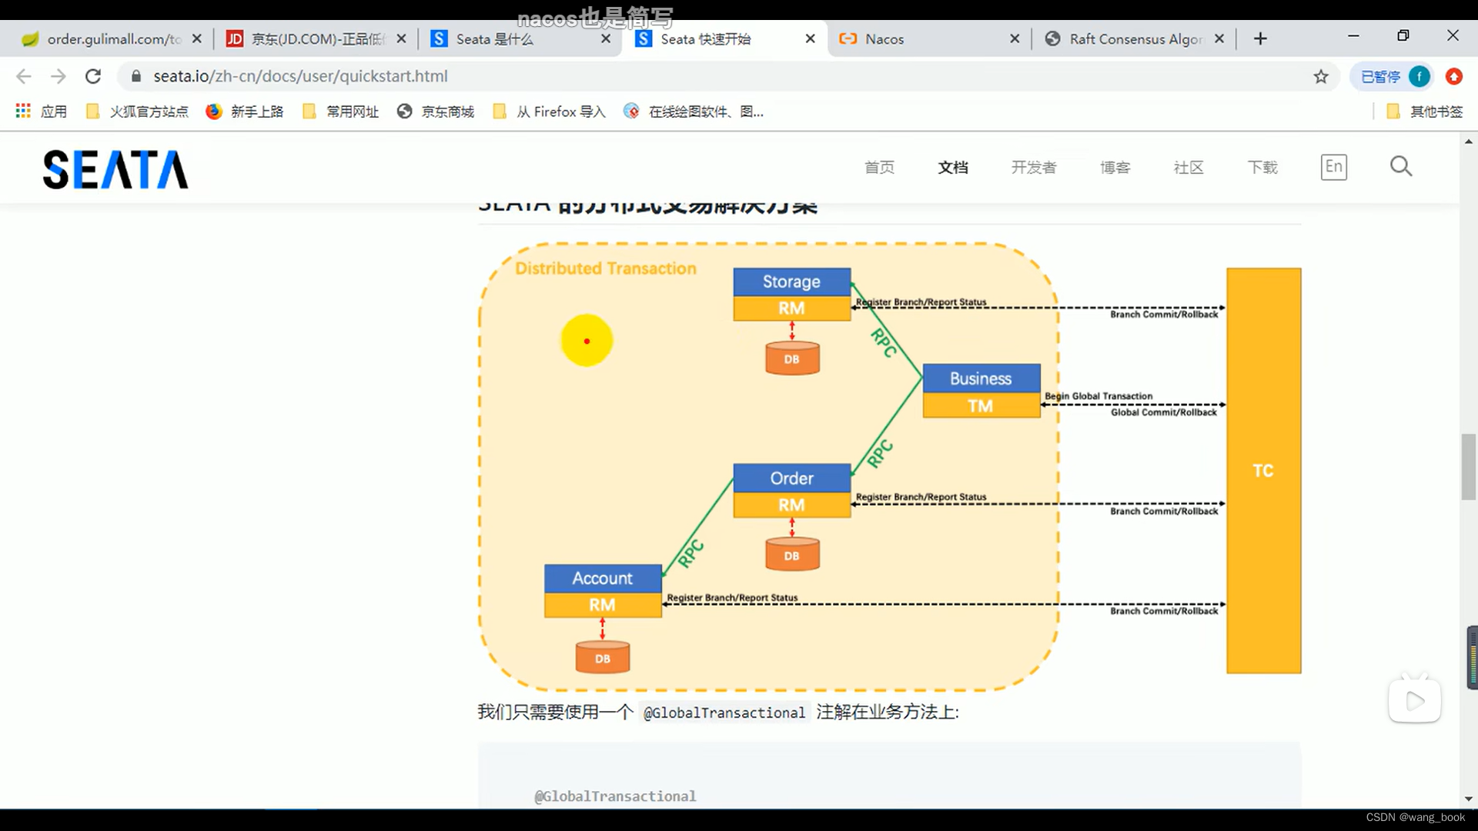Click the Business TM box in diagram
1478x831 pixels.
[x=981, y=391]
